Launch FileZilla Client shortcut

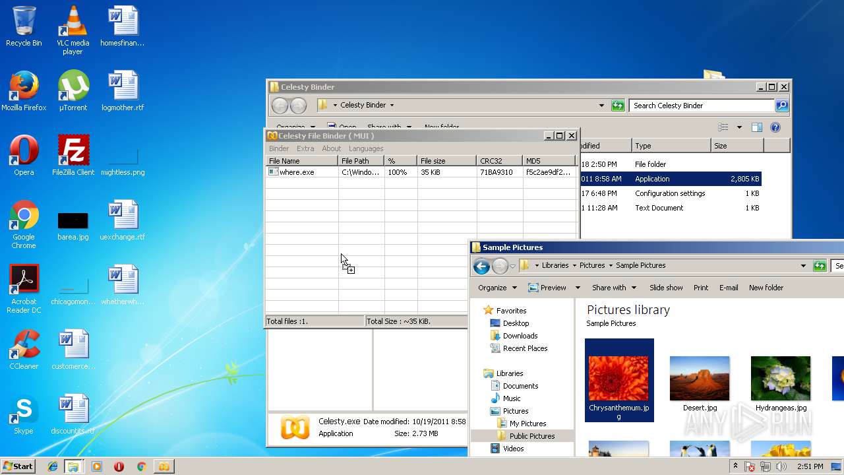(x=73, y=156)
